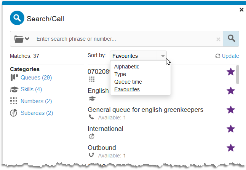Click the refresh icon beside Update

coord(218,56)
